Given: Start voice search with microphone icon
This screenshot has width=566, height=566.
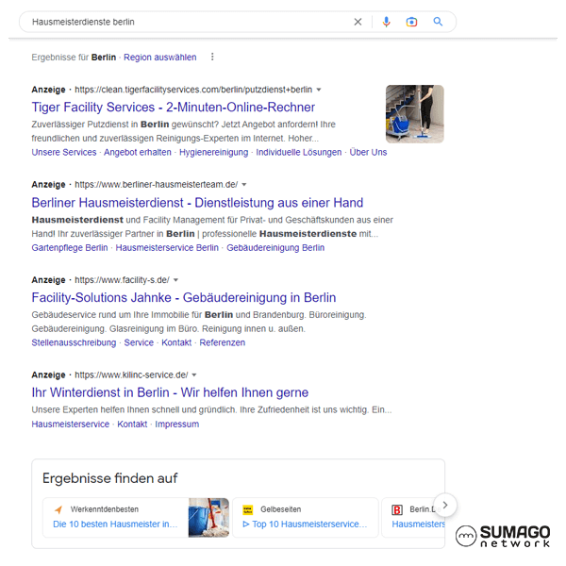Looking at the screenshot, I should tap(386, 22).
